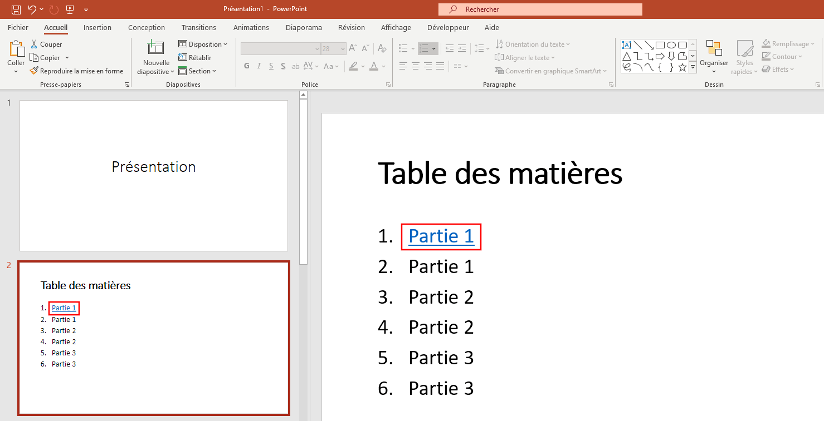824x421 pixels.
Task: Open the font size 28 dropdown
Action: [342, 49]
